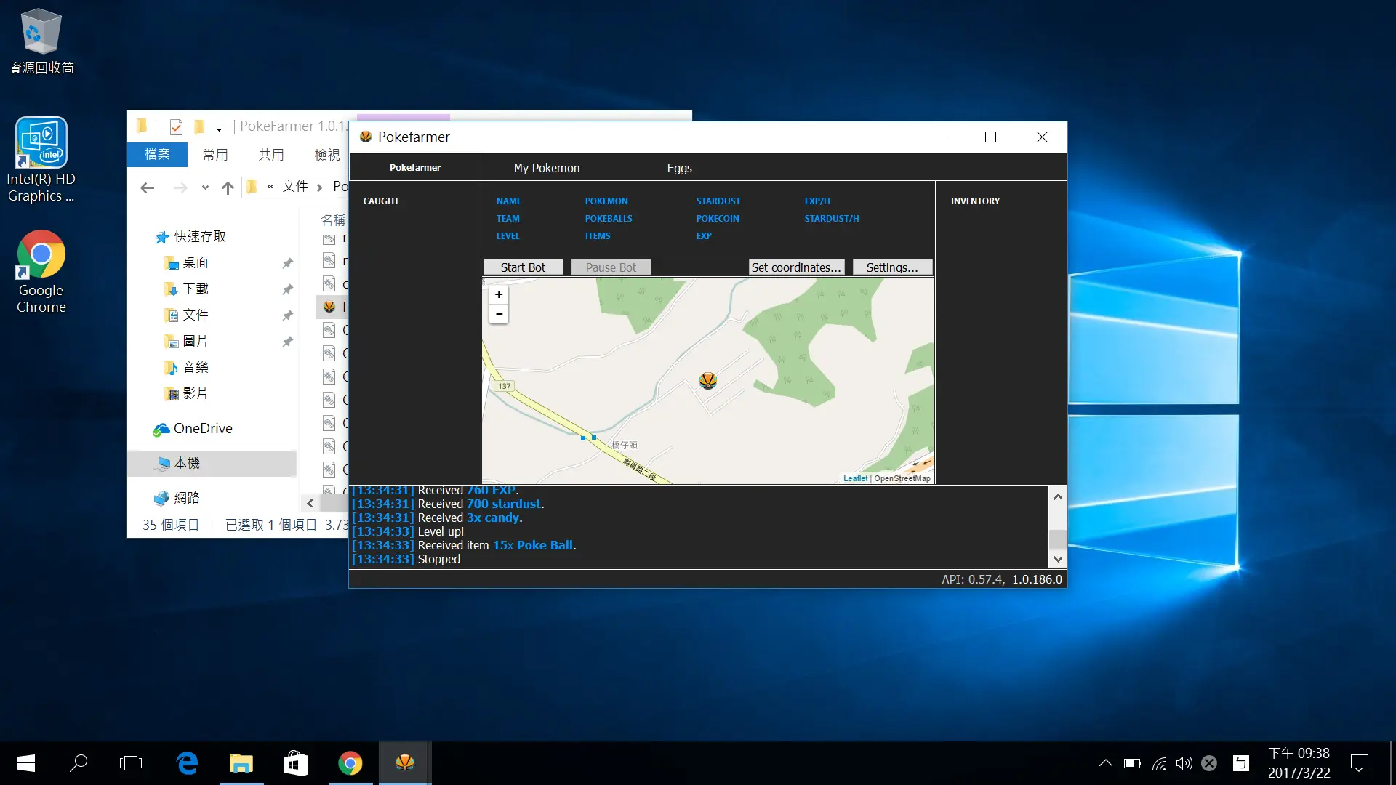Click the Pokefarmer title bar app icon
Screen dimensions: 1396x785
366,137
